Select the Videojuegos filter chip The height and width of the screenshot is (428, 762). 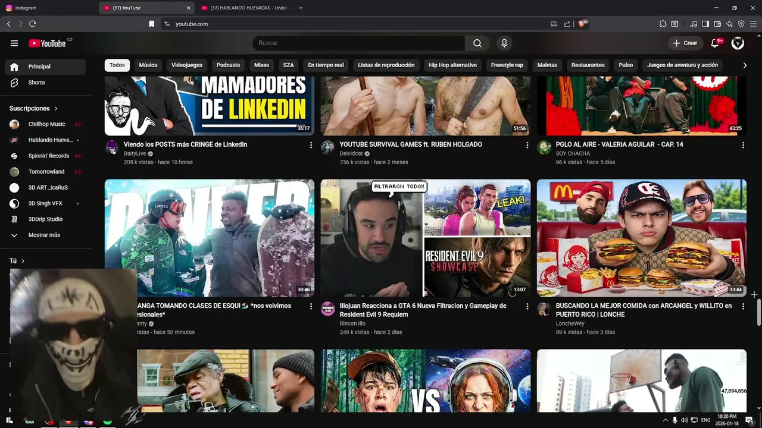point(187,65)
